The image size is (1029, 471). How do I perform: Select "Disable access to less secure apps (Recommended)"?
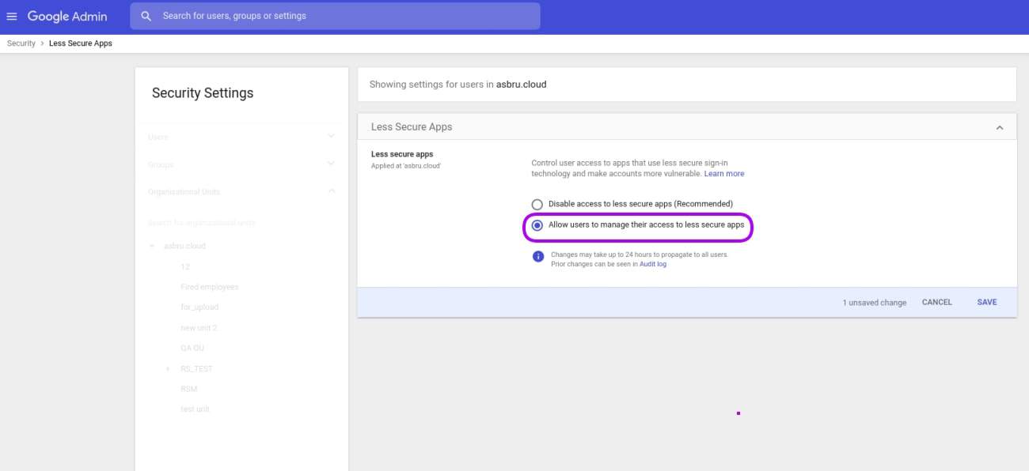tap(537, 203)
